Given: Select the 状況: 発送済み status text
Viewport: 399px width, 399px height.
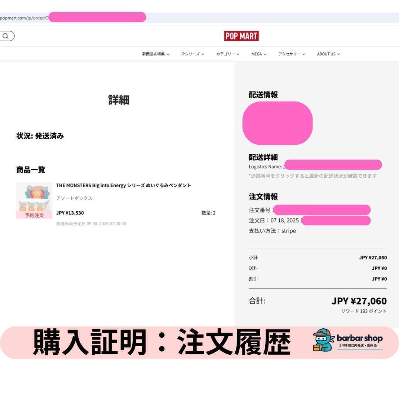Looking at the screenshot, I should (40, 136).
